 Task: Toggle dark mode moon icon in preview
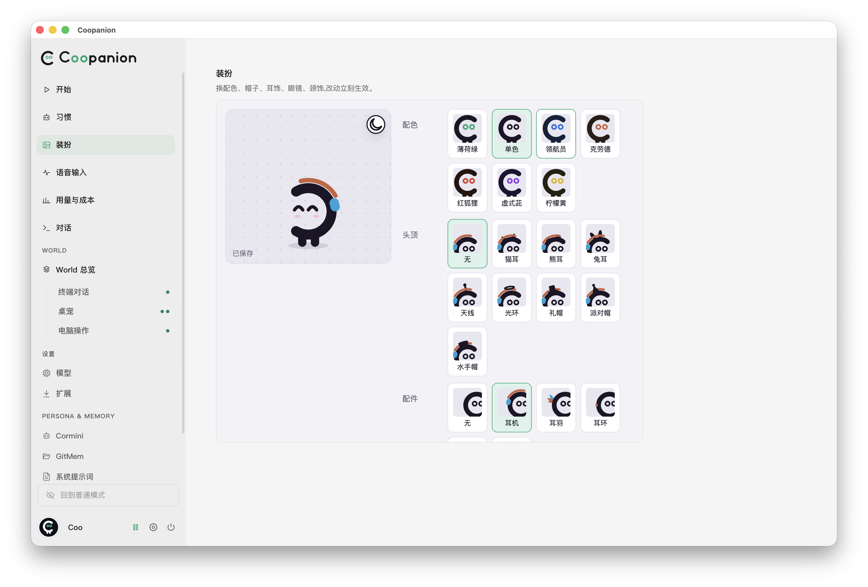point(375,124)
